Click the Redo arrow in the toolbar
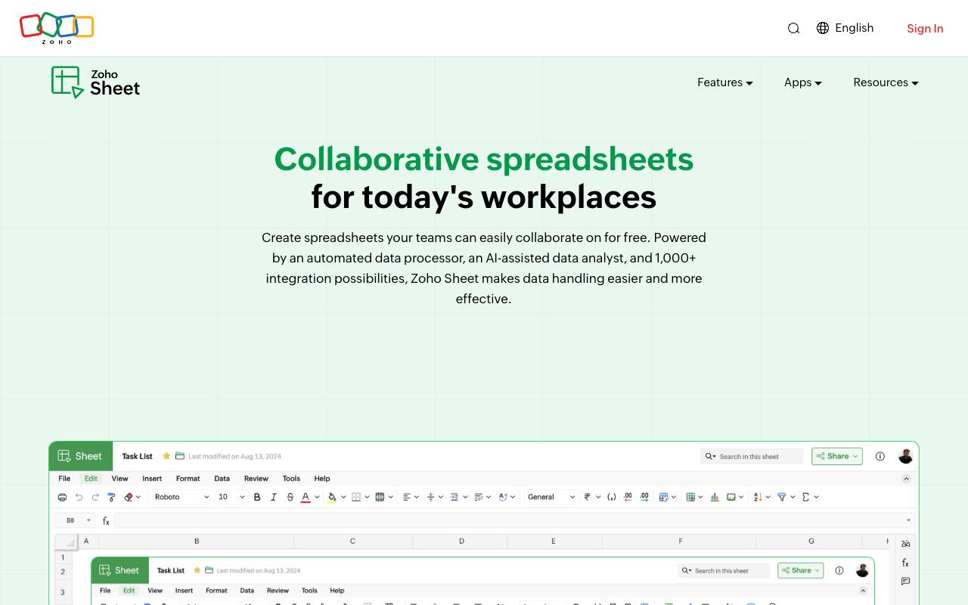 pos(95,497)
